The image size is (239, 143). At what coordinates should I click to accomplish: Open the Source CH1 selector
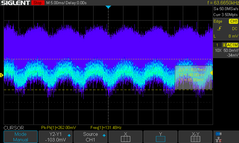click(91, 137)
